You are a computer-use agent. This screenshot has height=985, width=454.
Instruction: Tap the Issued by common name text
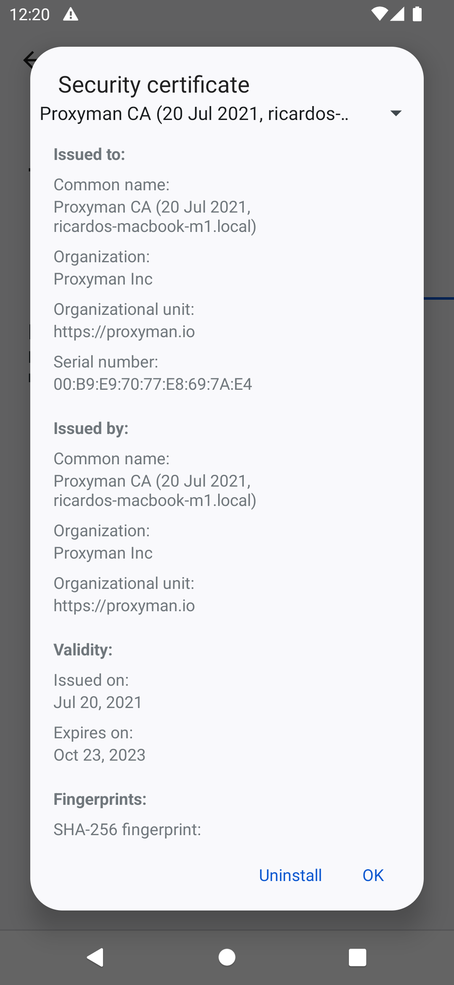[x=155, y=490]
